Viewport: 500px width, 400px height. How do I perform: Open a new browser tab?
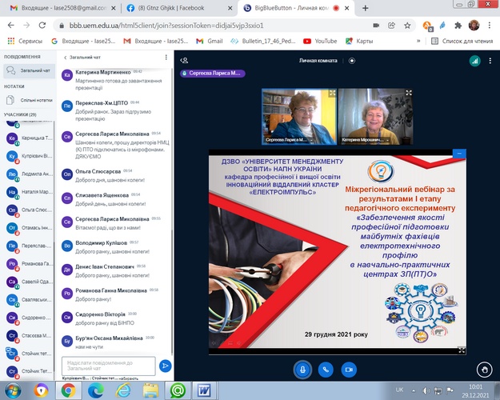[366, 8]
